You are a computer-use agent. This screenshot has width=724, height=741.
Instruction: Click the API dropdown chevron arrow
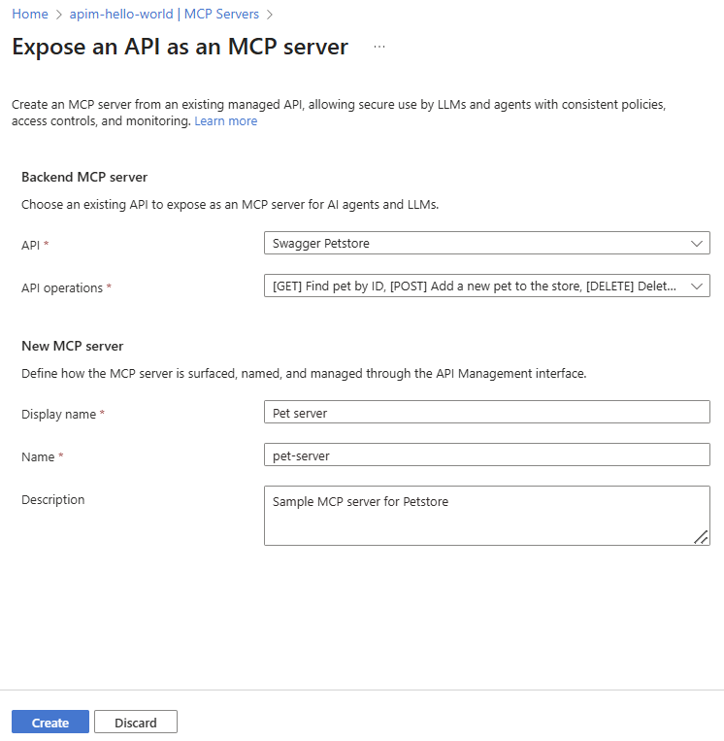[696, 244]
